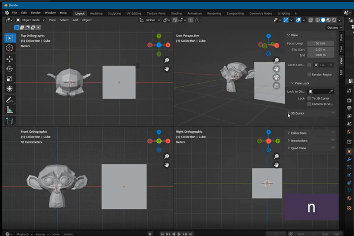This screenshot has height=236, width=354.
Task: Click the play animation button
Action: click(179, 234)
